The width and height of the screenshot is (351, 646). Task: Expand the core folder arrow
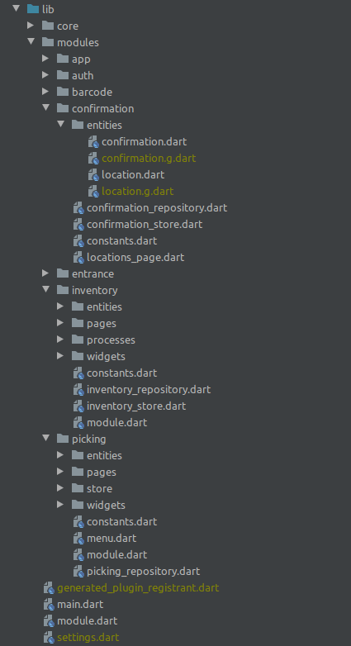tap(31, 26)
